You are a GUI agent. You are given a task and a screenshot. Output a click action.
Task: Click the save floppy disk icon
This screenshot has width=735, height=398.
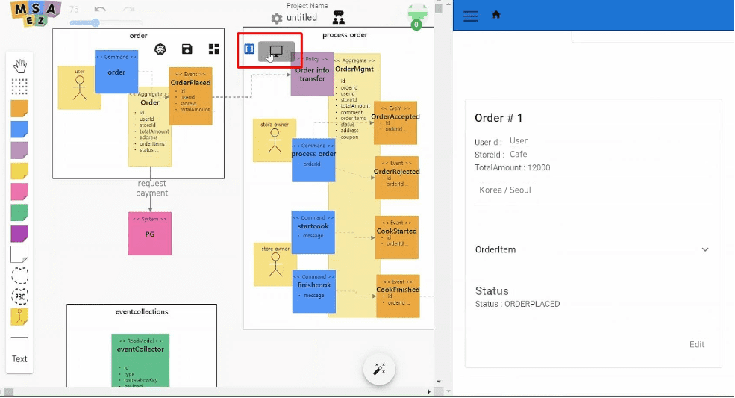(187, 49)
